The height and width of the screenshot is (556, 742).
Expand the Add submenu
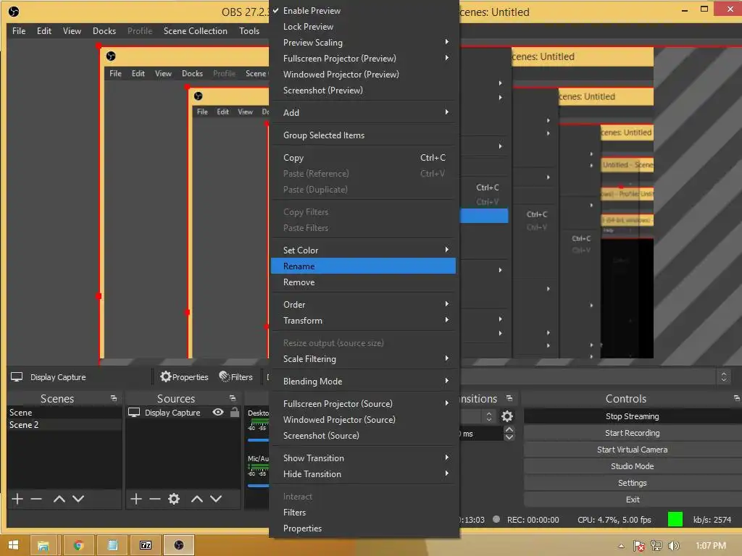pos(363,112)
